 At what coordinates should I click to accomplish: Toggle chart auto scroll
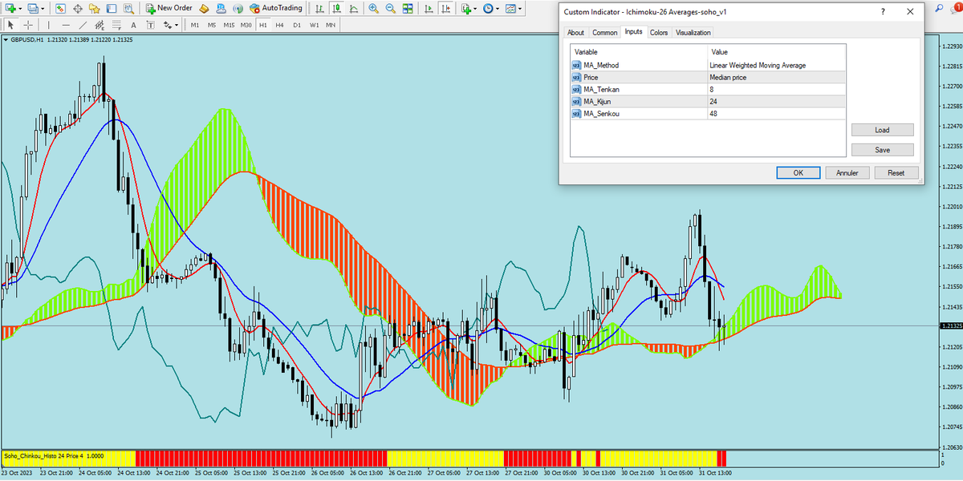click(x=429, y=8)
